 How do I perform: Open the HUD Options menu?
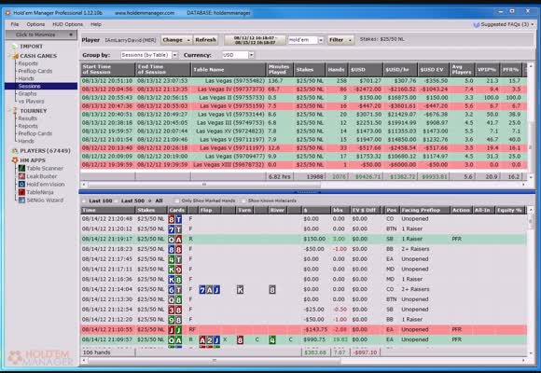pyautogui.click(x=67, y=24)
